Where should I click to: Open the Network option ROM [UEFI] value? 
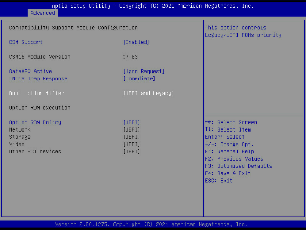tap(131, 130)
